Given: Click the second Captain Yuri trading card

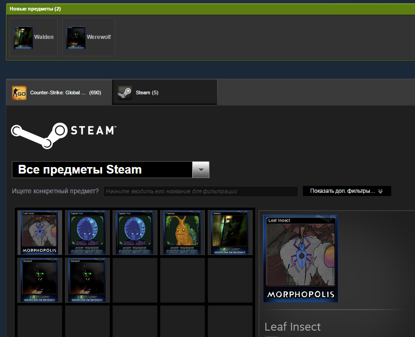Looking at the screenshot, I should pyautogui.click(x=135, y=233).
